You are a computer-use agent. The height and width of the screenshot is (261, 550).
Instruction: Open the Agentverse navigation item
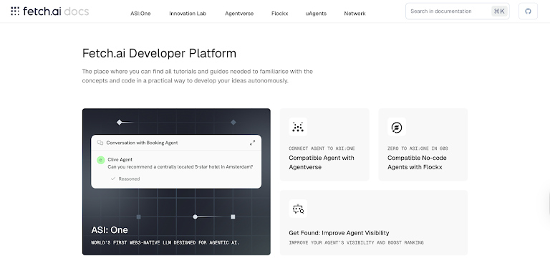[x=239, y=14]
